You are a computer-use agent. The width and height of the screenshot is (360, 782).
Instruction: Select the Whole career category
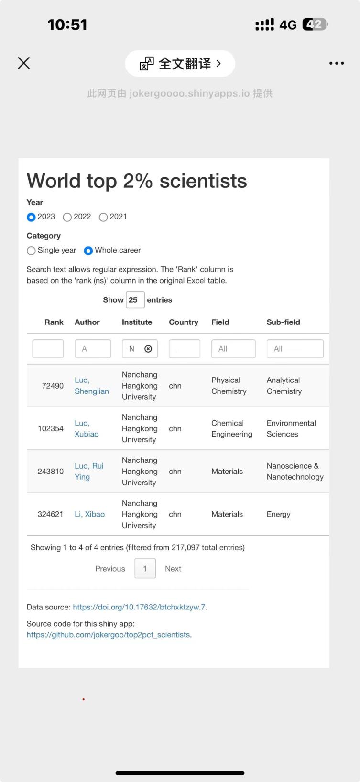tap(88, 251)
